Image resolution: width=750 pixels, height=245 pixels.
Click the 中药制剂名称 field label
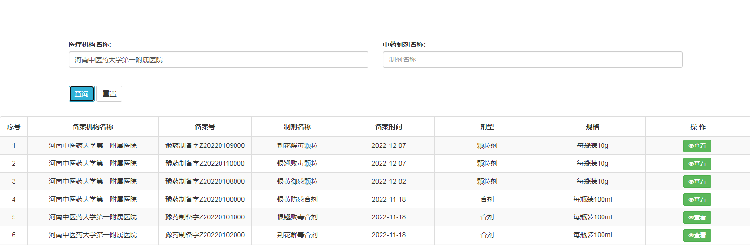click(404, 44)
